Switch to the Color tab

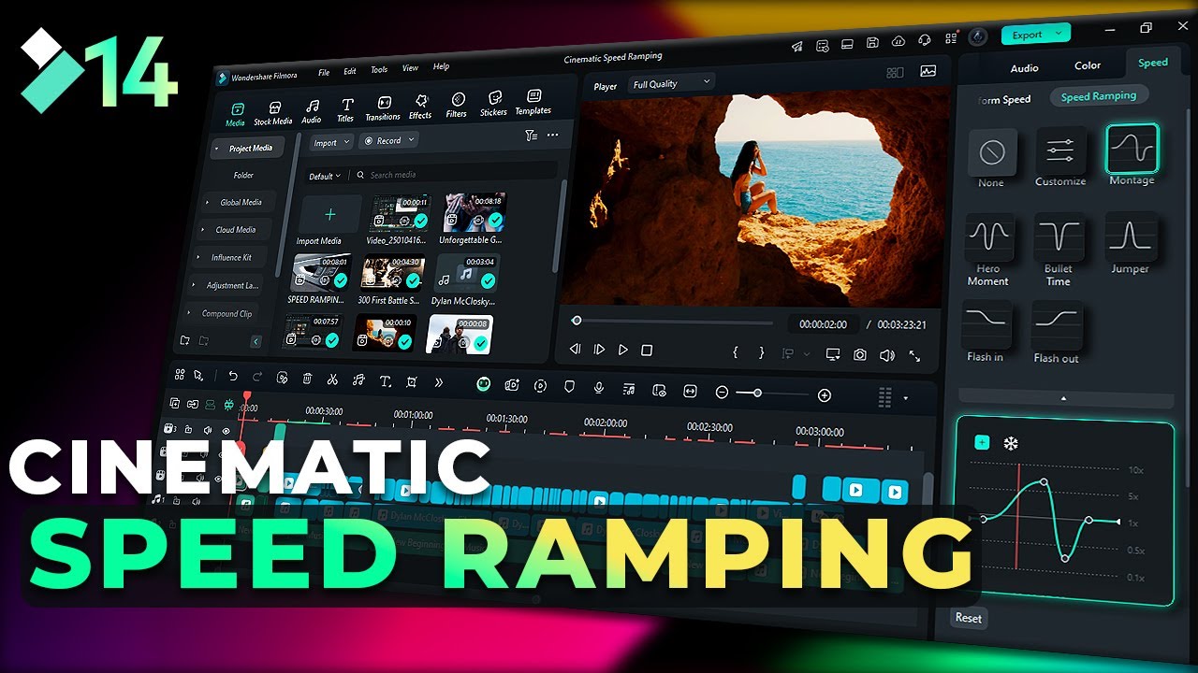coord(1088,65)
